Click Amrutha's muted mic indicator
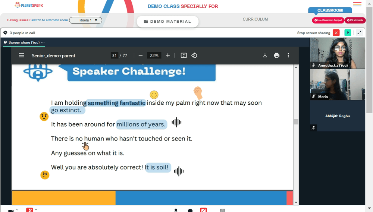 pos(314,65)
